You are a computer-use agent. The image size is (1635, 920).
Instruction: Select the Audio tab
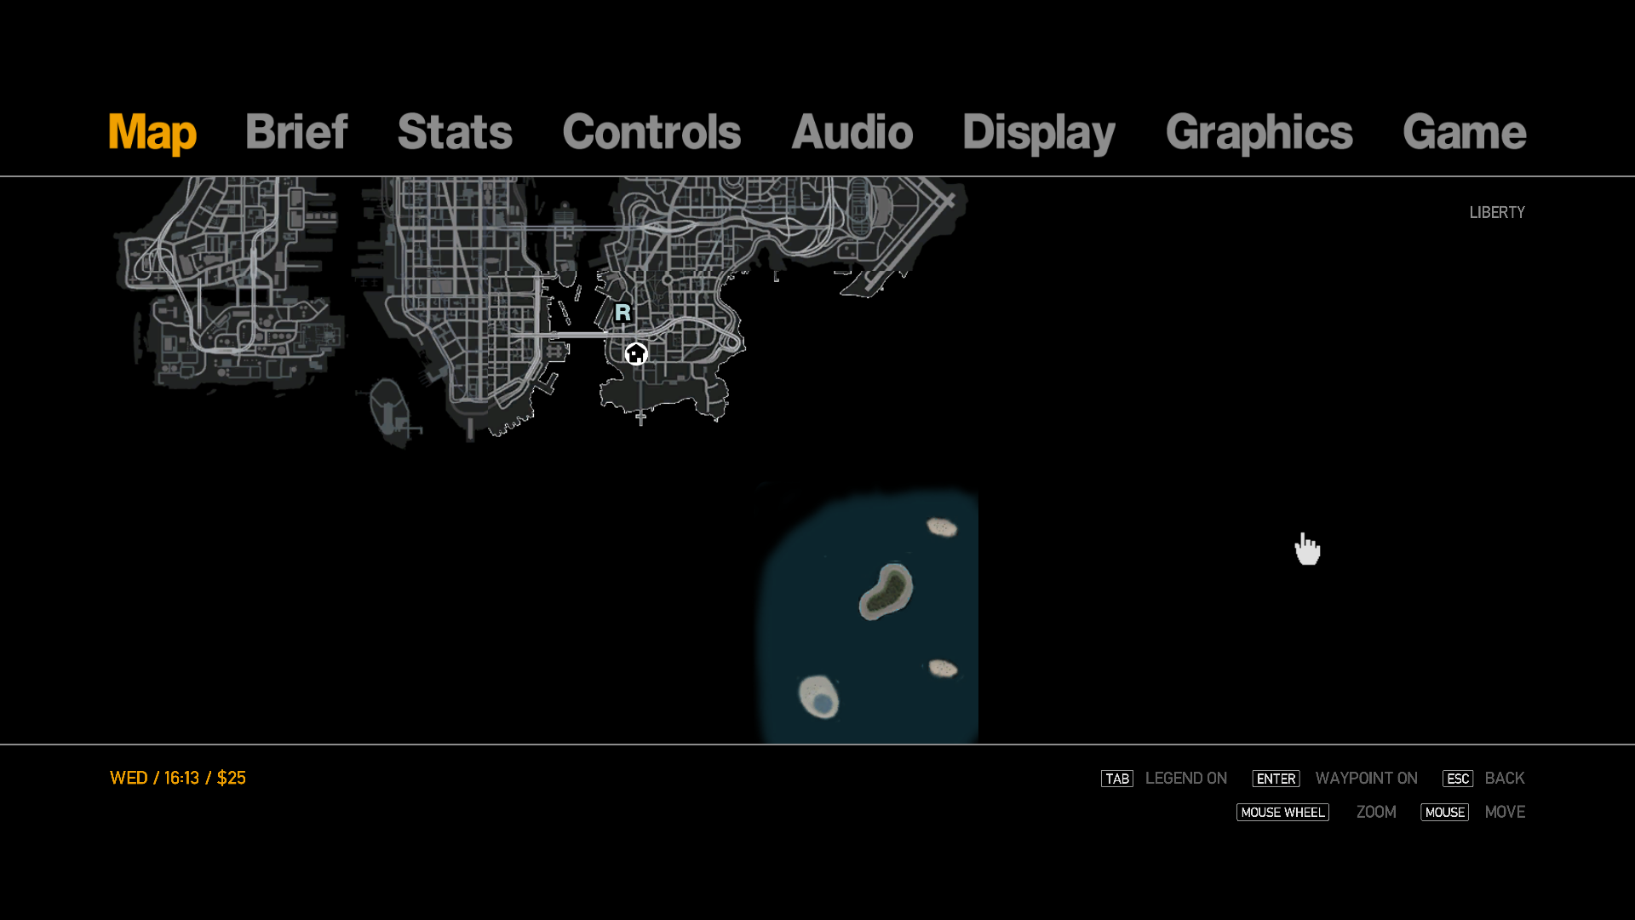852,132
